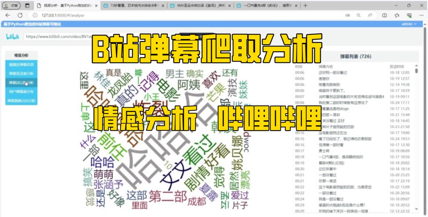Click the 发送时间 column header
Screen dimensions: 428x217
pyautogui.click(x=397, y=67)
